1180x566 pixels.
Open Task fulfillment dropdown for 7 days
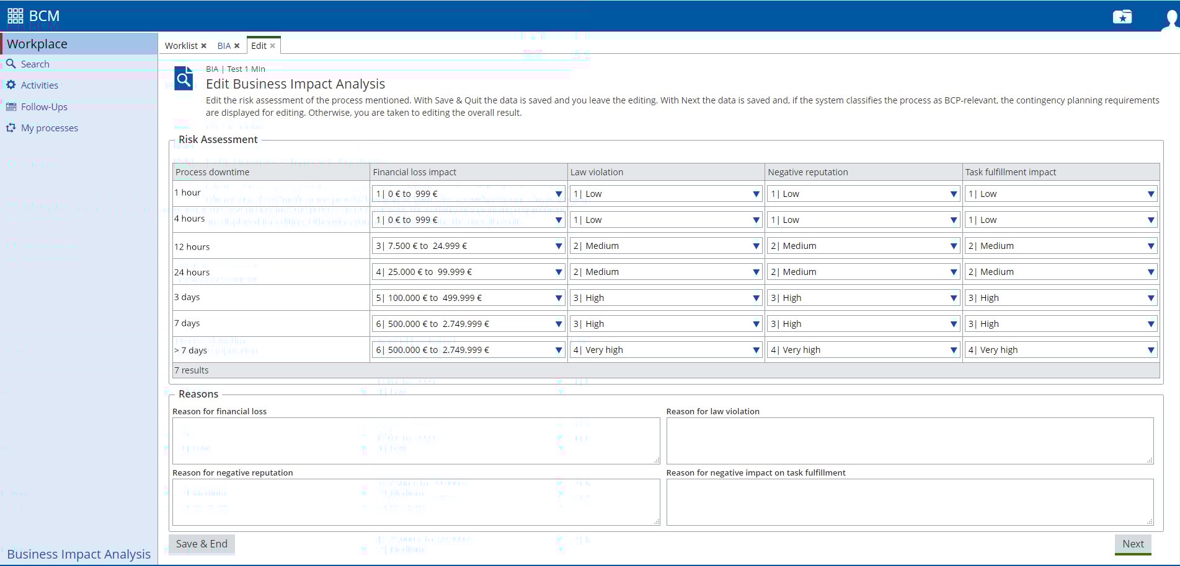(x=1061, y=324)
